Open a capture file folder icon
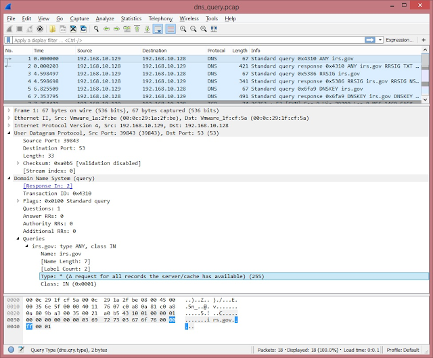 click(x=53, y=28)
